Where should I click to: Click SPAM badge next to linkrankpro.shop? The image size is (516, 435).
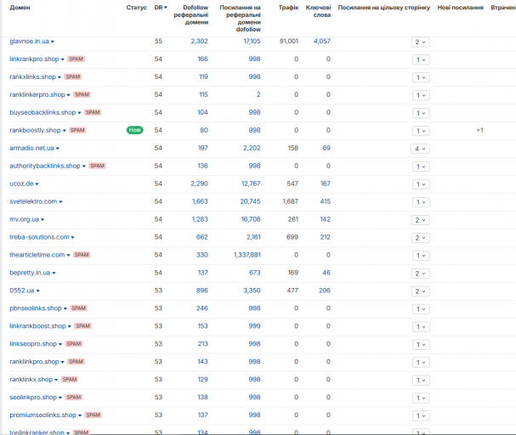[76, 59]
